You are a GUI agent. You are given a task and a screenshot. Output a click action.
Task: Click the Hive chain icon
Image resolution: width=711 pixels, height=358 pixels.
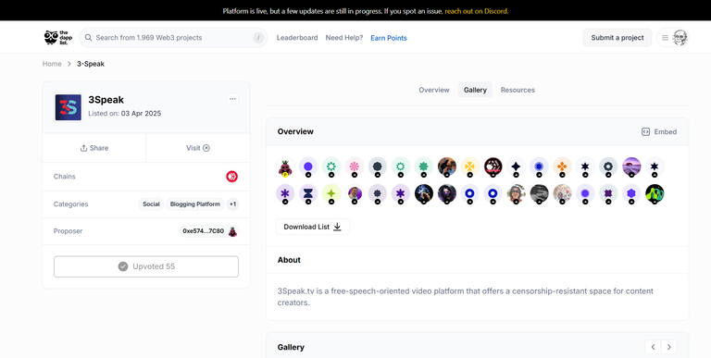tap(232, 177)
